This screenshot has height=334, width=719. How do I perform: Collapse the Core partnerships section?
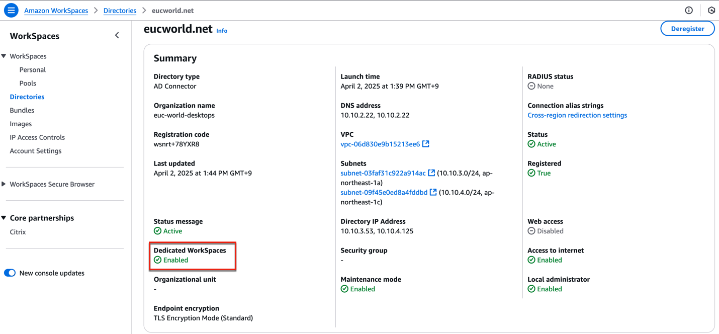(4, 218)
